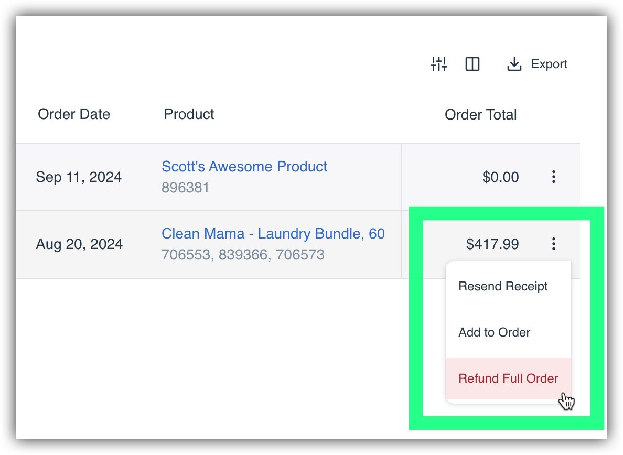The height and width of the screenshot is (455, 623).
Task: Click the kebab menu for $417.99 order
Action: point(553,243)
